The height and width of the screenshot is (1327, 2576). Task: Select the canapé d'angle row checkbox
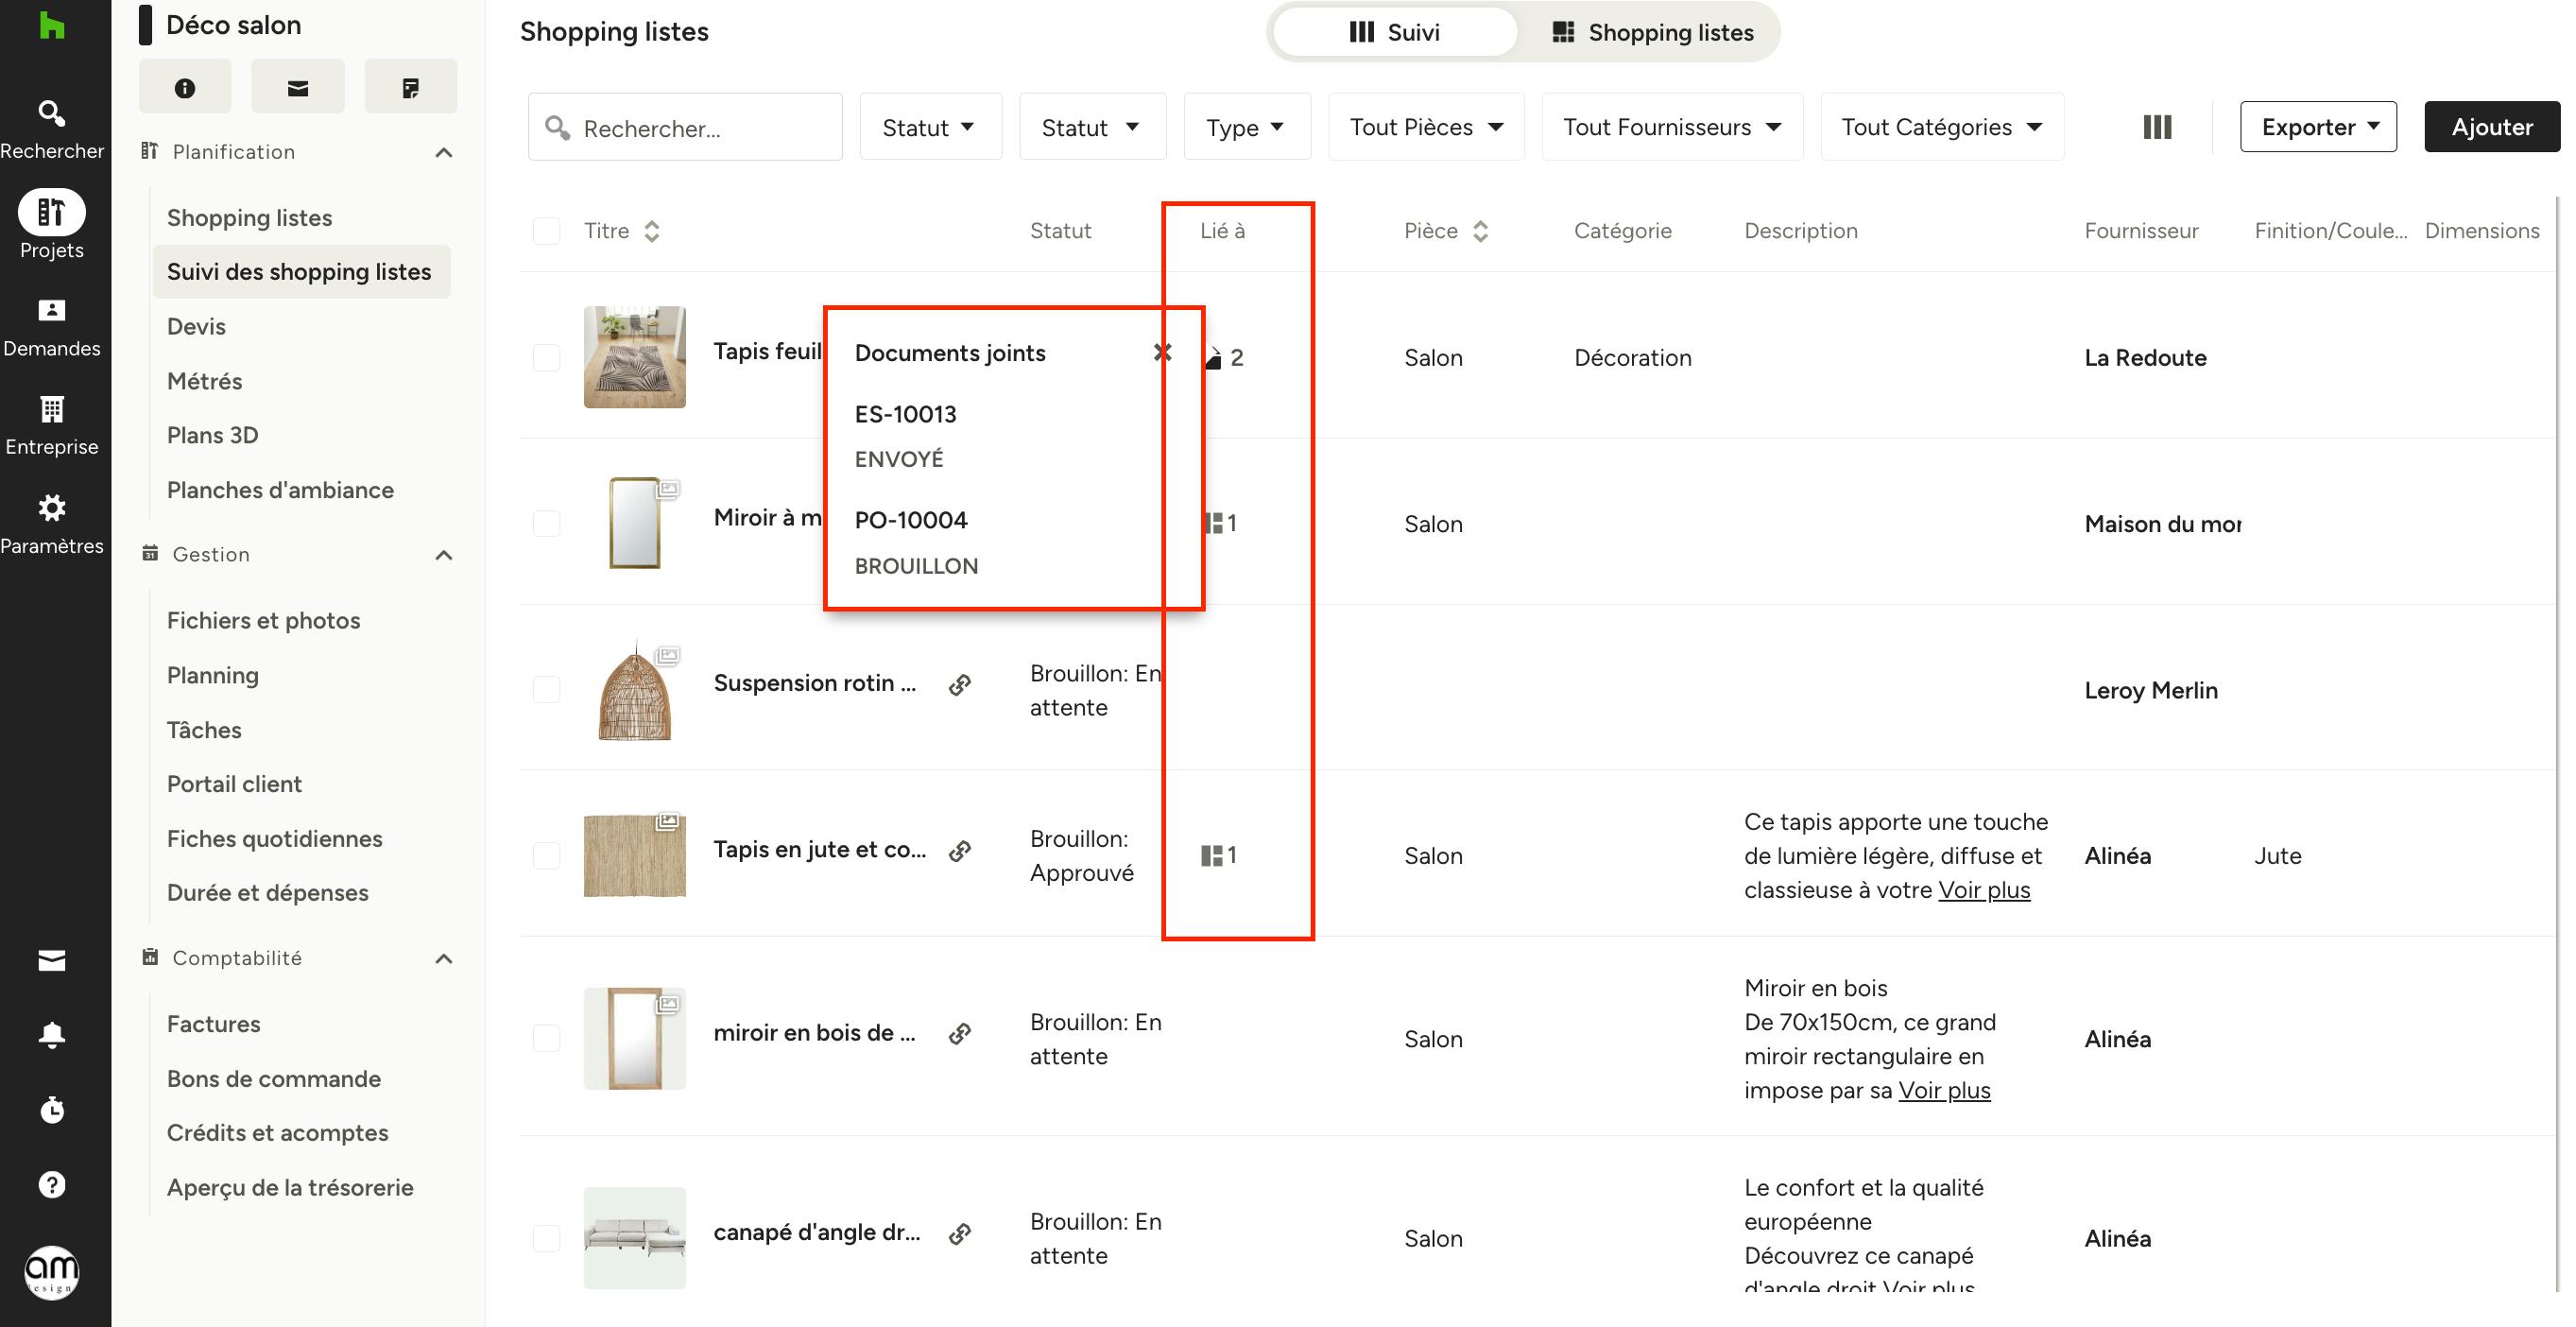(546, 1238)
